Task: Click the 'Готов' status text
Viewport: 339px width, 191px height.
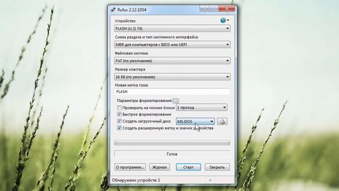Action: coord(172,154)
